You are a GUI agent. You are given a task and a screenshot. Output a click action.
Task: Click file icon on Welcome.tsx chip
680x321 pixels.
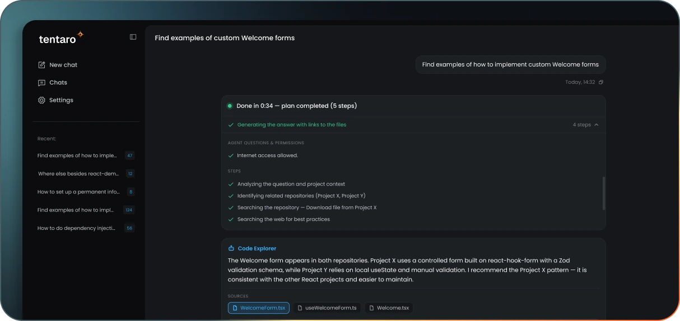click(x=372, y=308)
